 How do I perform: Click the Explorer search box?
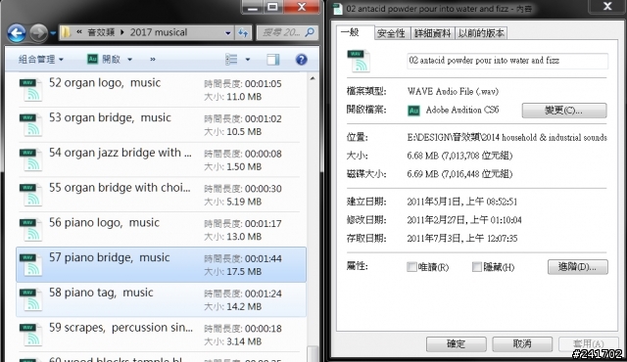(287, 32)
